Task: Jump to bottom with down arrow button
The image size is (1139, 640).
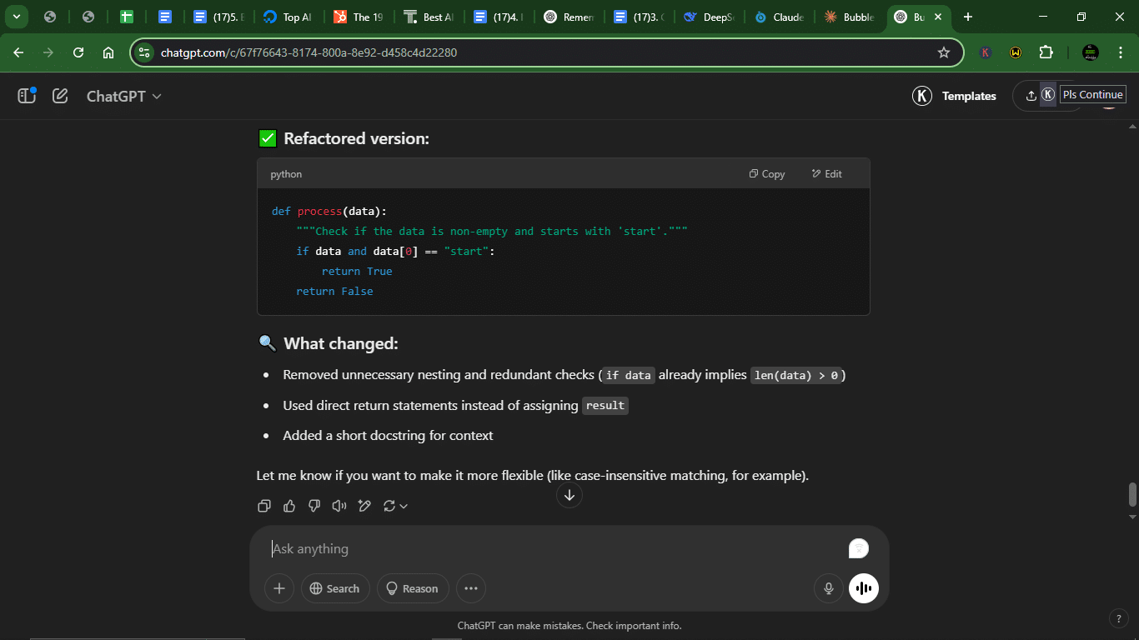Action: click(x=569, y=495)
